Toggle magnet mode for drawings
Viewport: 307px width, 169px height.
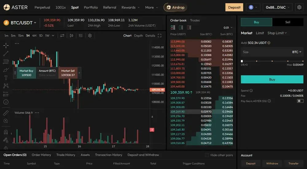tap(6, 132)
